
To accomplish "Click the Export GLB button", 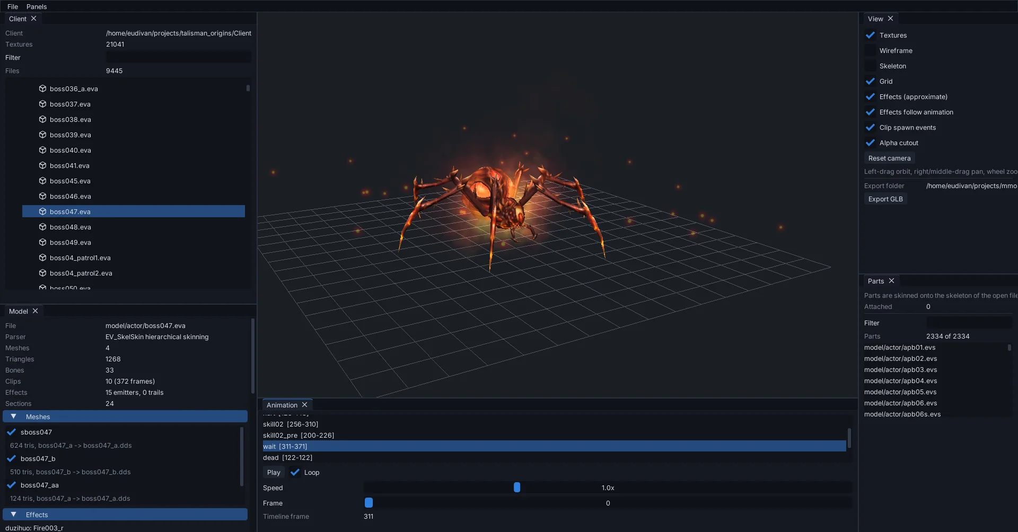I will point(885,199).
